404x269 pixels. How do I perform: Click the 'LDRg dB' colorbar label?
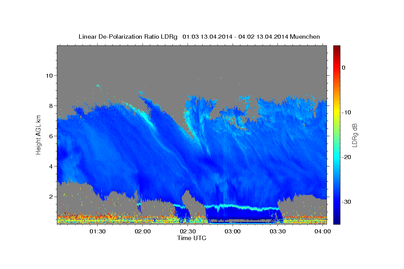coord(355,135)
